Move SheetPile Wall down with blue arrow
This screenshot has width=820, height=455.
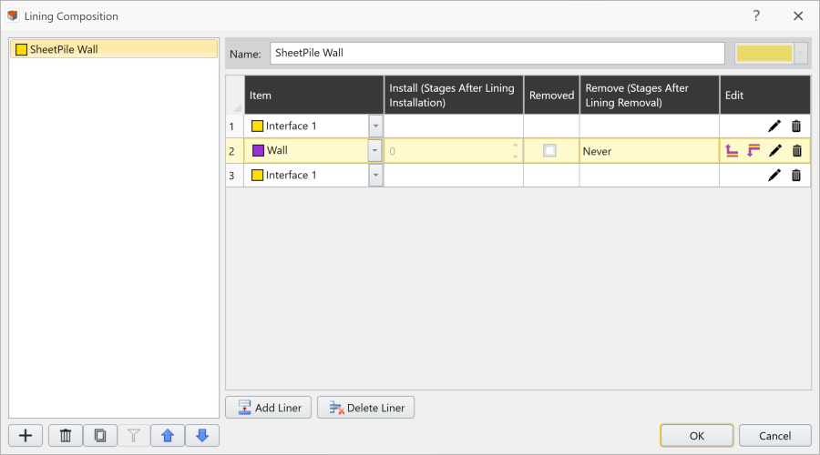(x=202, y=436)
